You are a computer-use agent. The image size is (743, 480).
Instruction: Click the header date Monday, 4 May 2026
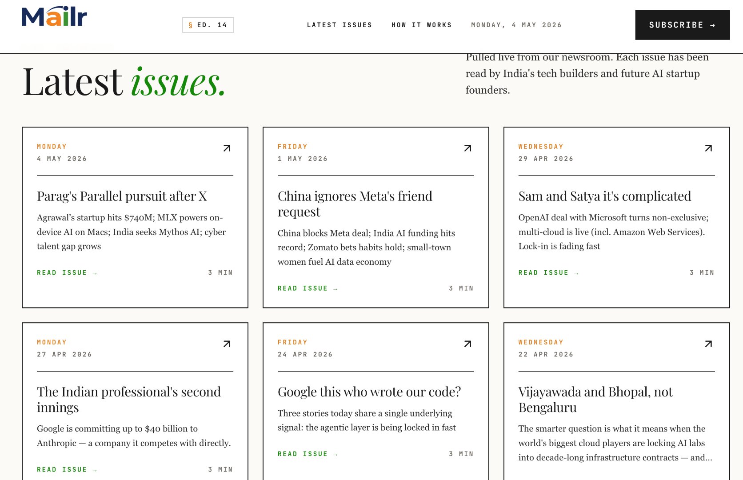(516, 25)
